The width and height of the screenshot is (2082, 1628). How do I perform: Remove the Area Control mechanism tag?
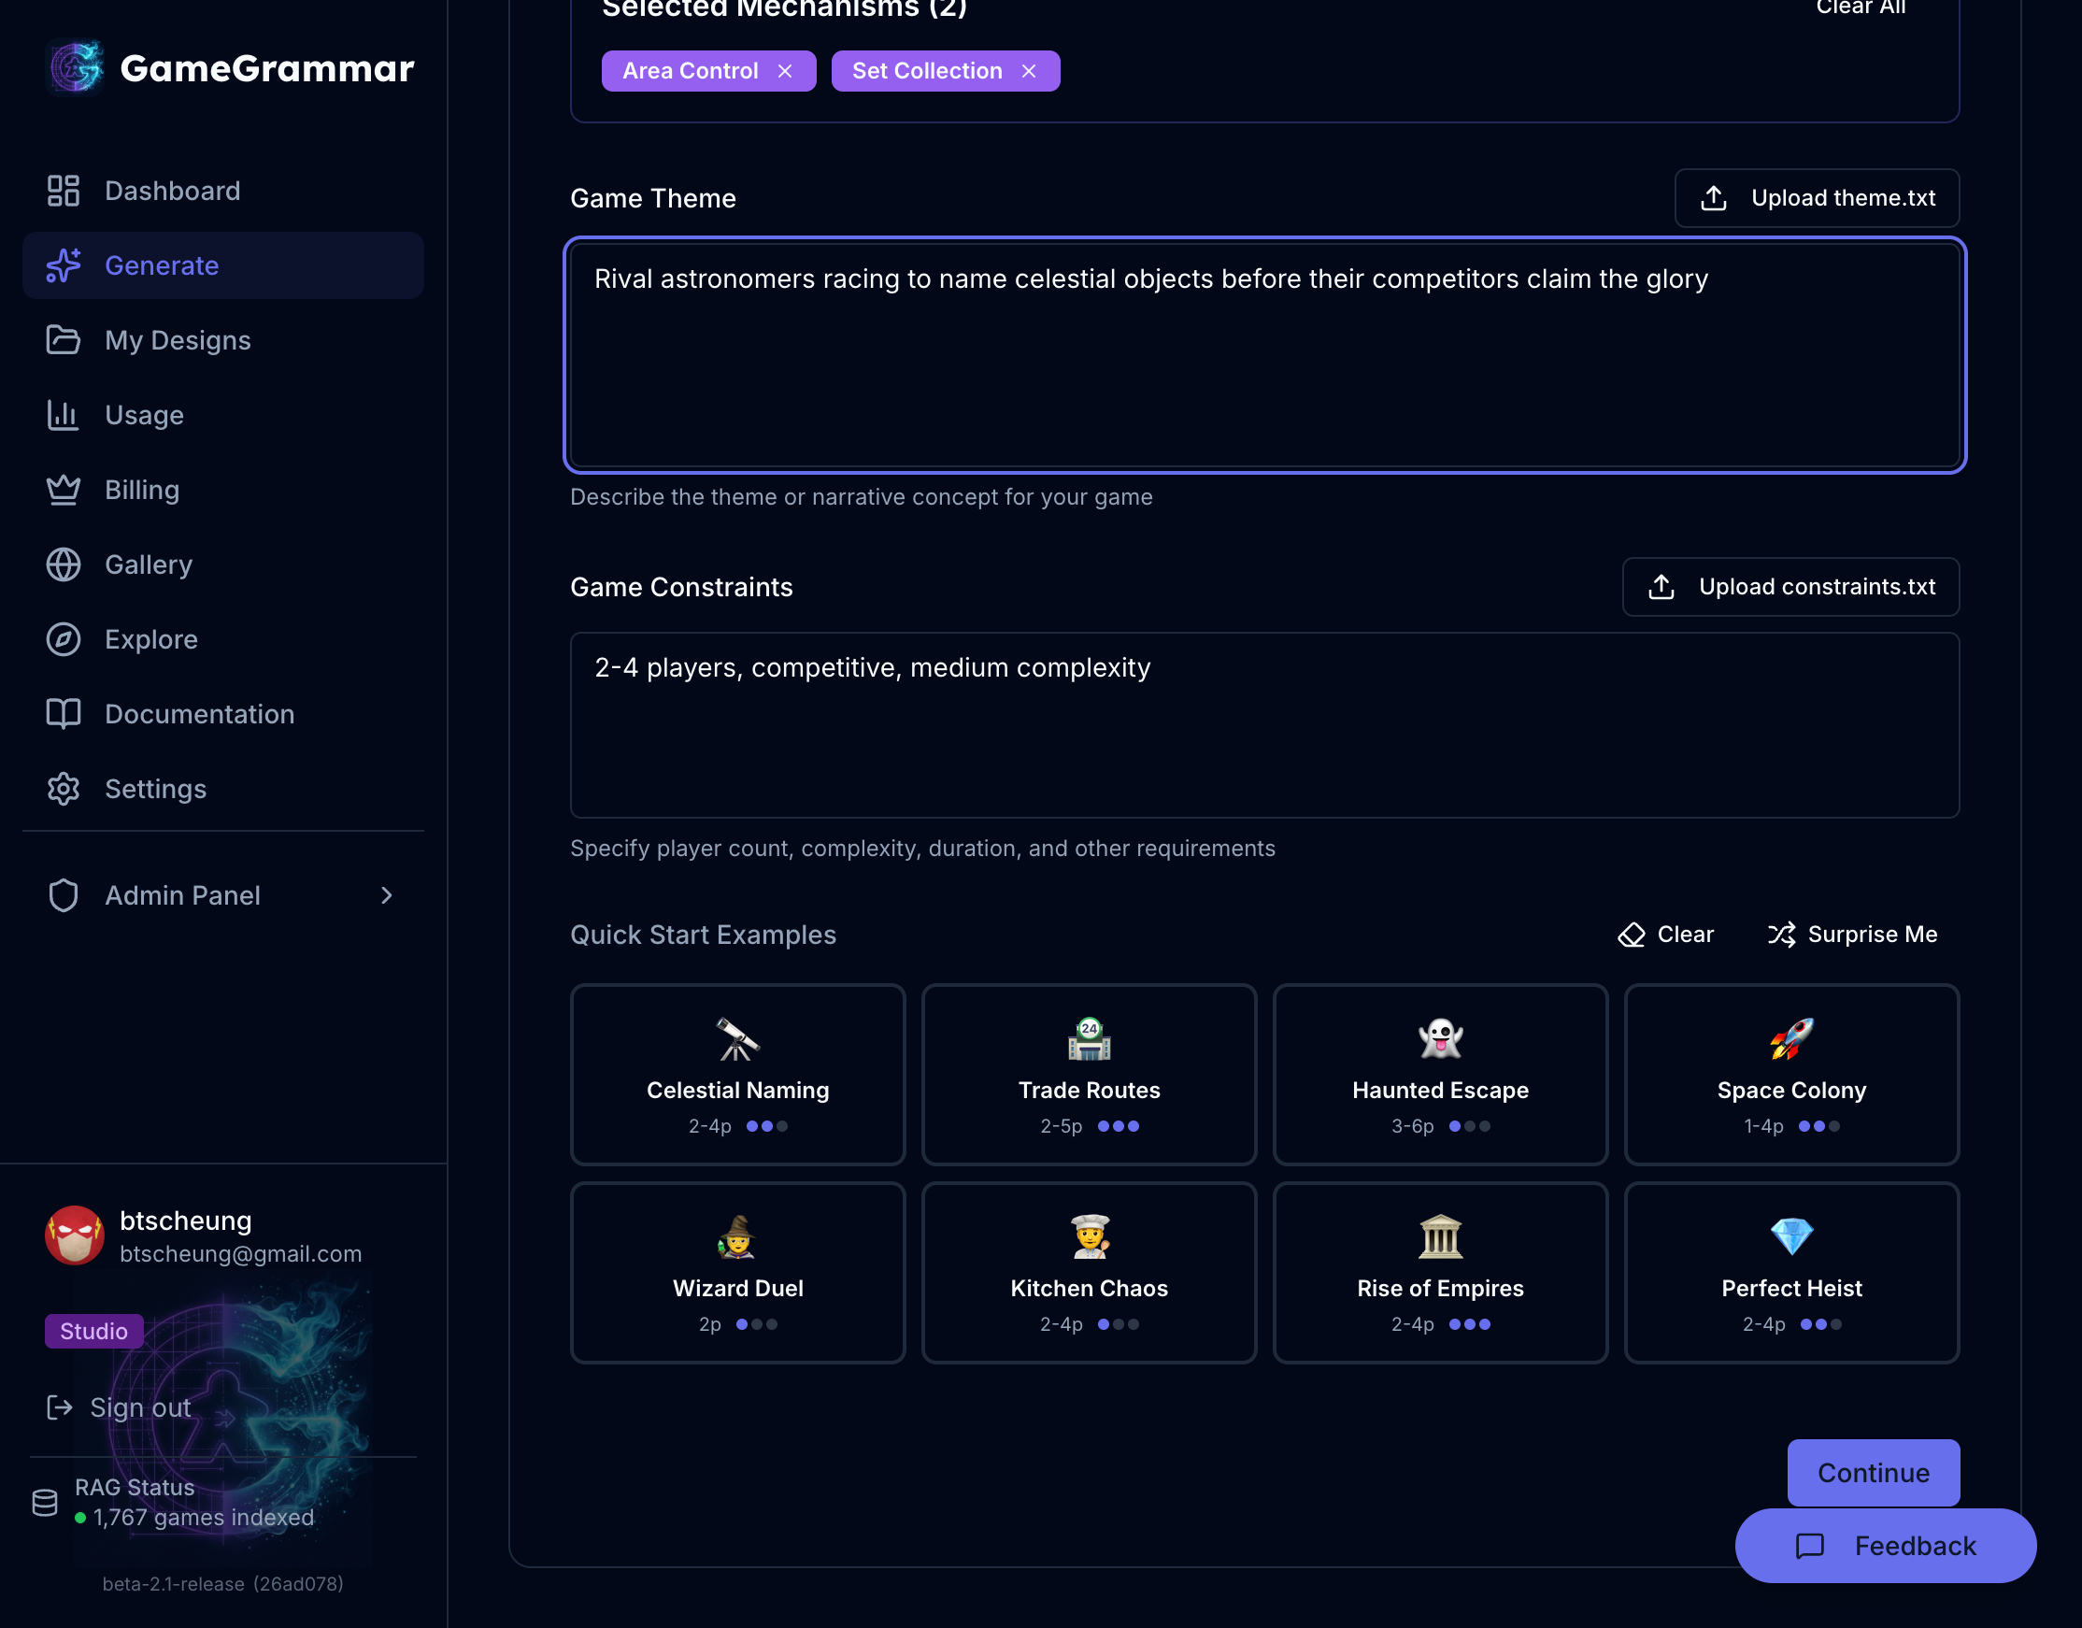tap(785, 71)
